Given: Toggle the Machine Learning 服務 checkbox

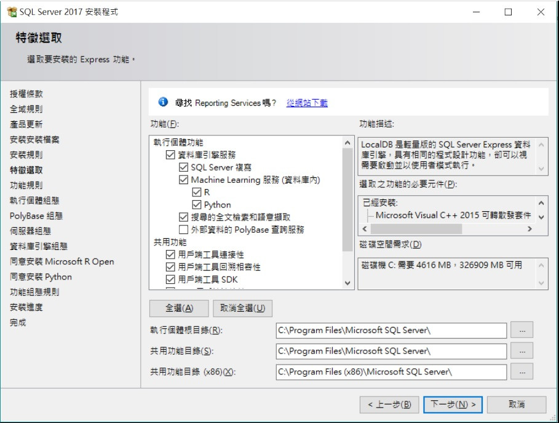Looking at the screenshot, I should click(183, 180).
